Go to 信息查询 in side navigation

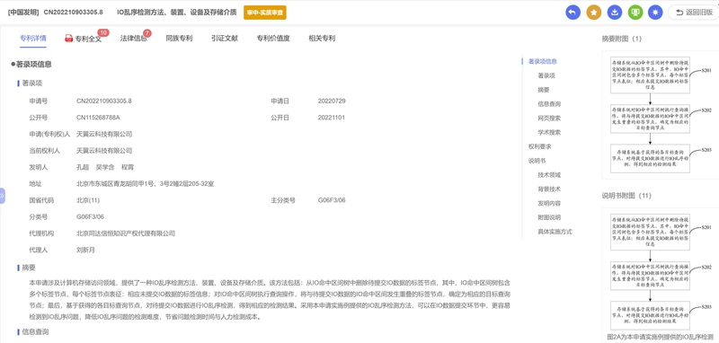(549, 104)
